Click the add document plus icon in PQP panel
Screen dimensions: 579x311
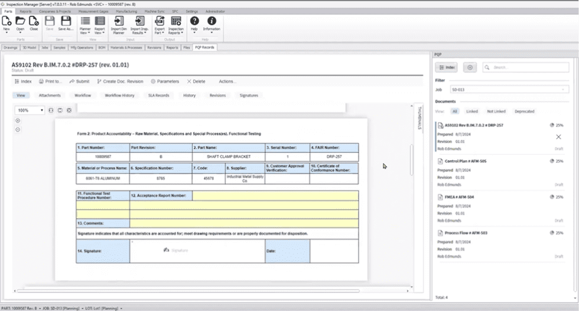470,68
